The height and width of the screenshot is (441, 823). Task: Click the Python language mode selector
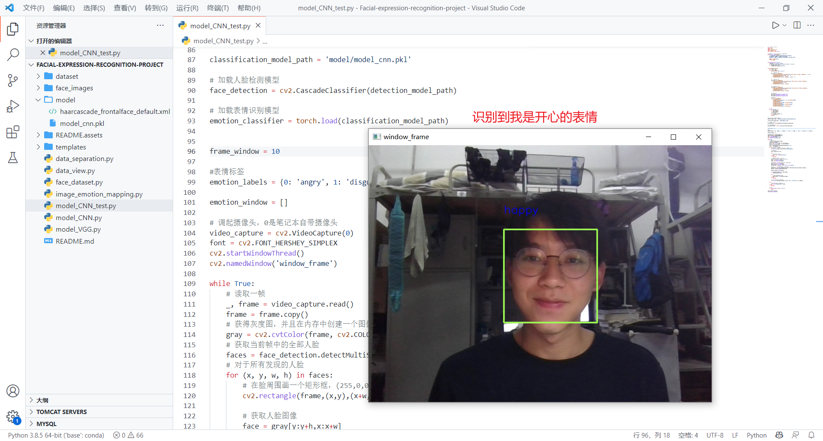[757, 435]
